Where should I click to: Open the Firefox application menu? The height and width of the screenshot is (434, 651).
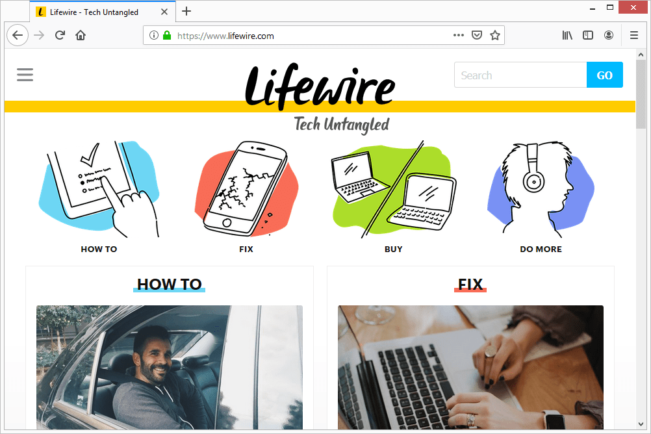[x=634, y=35]
